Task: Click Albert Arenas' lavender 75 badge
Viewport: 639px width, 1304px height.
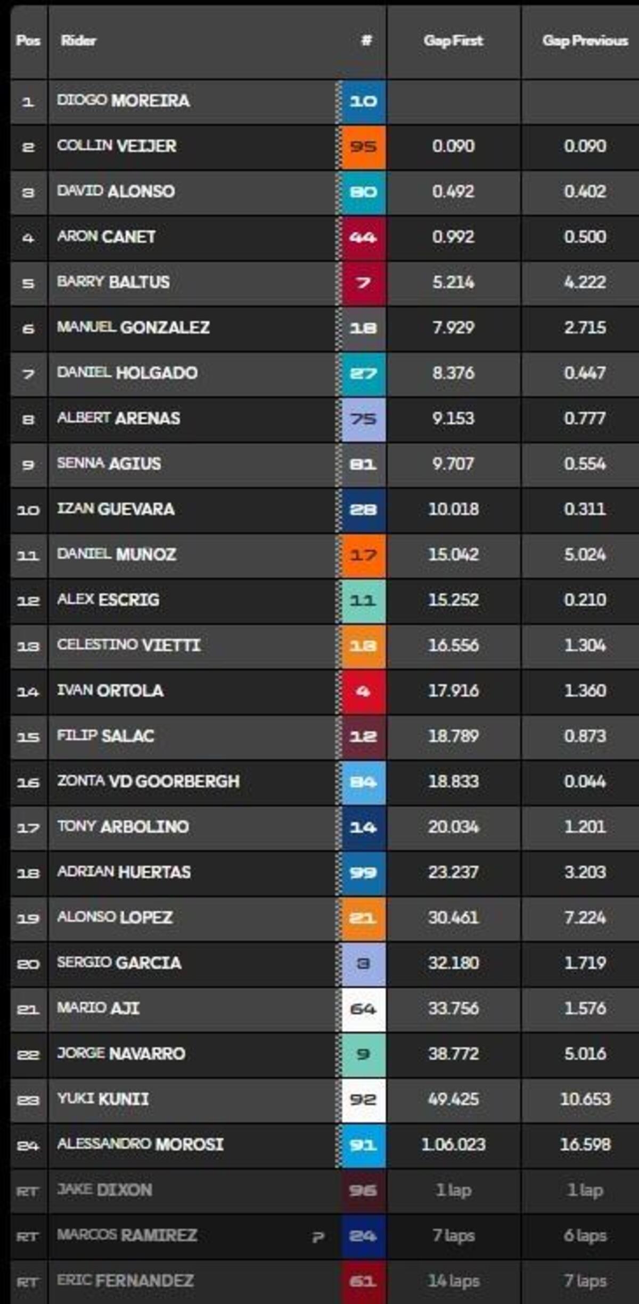Action: [x=363, y=419]
